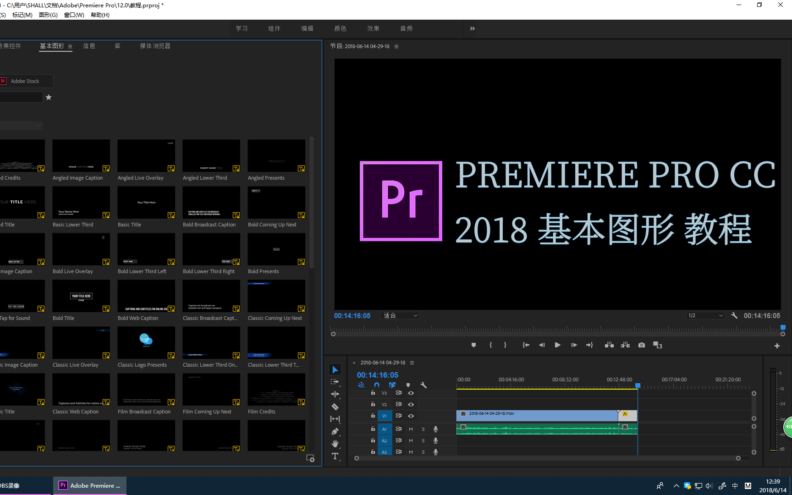Toggle snapping magnet in the timeline

(x=377, y=385)
